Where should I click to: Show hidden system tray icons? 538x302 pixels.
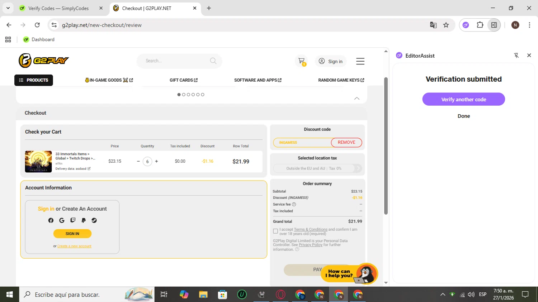[443, 294]
